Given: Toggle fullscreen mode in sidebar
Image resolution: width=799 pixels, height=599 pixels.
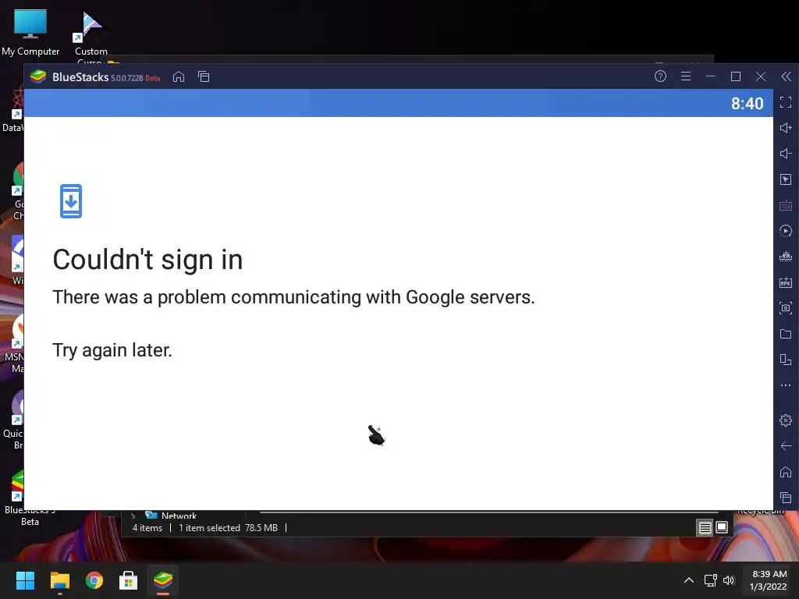Looking at the screenshot, I should click(786, 102).
